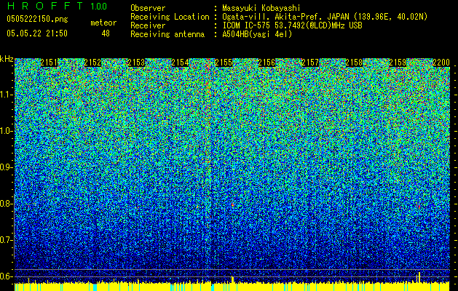Click the 2200 time marker
The height and width of the screenshot is (291, 458).
point(441,63)
